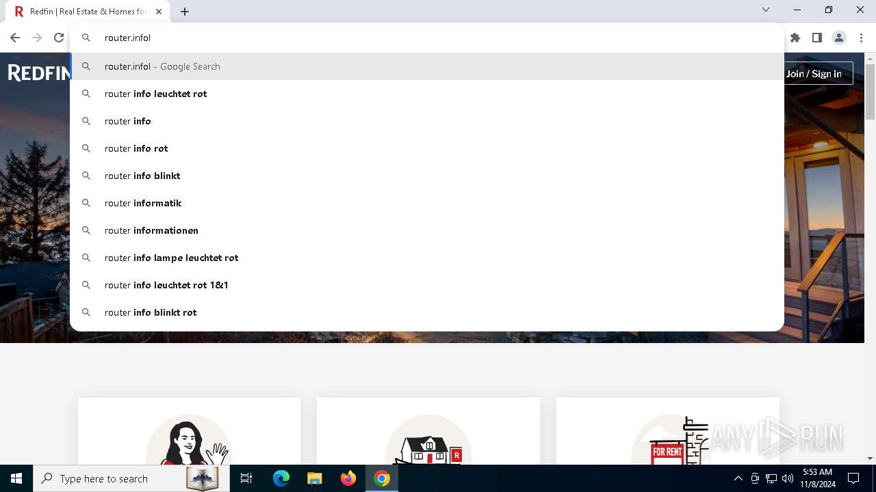The height and width of the screenshot is (492, 876).
Task: Close the Redfin tab
Action: [x=159, y=12]
